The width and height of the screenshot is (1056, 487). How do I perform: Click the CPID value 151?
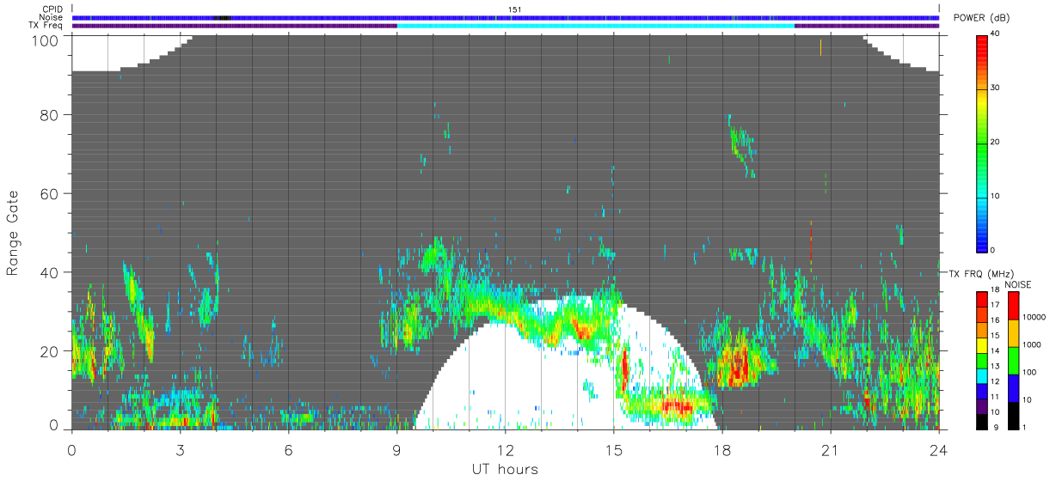(514, 9)
